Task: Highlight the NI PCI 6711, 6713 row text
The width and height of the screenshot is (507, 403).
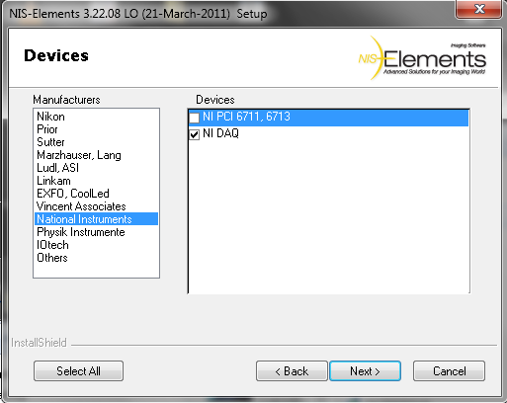Action: coord(246,117)
